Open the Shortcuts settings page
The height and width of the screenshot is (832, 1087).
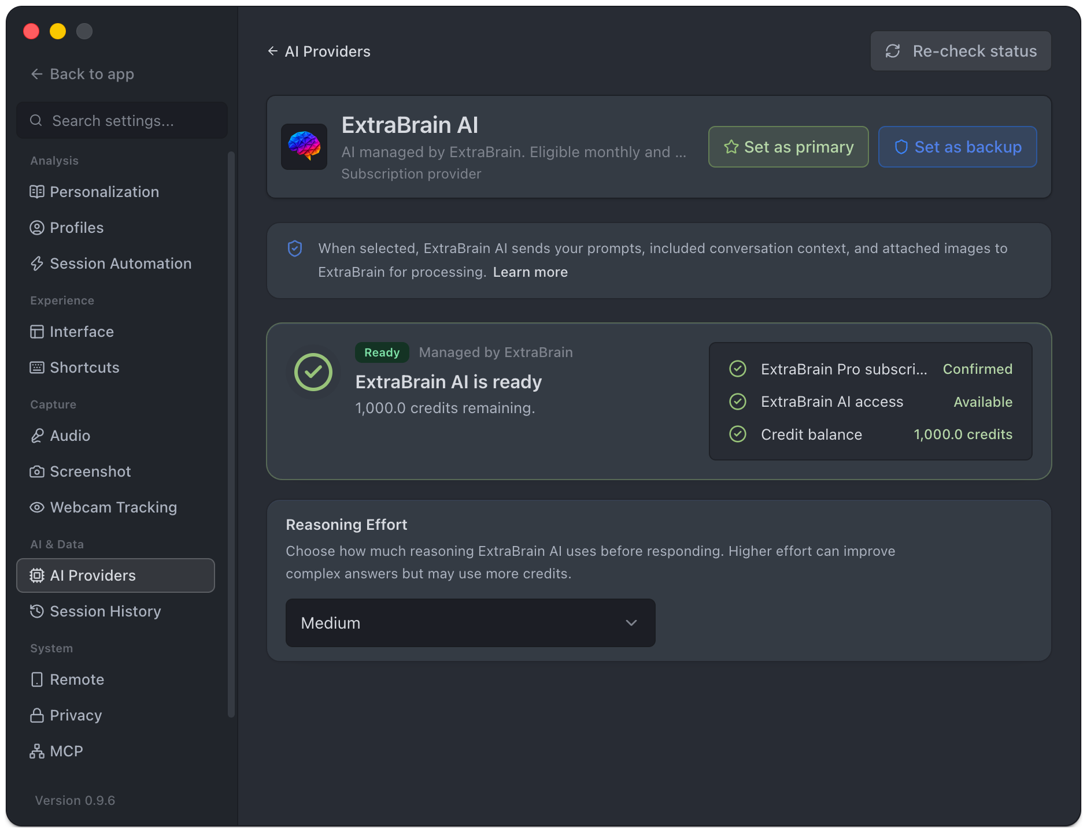[x=116, y=367]
